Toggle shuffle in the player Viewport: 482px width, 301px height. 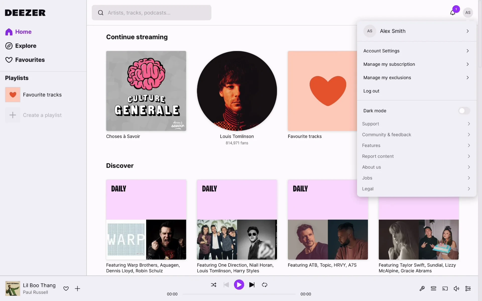[x=214, y=285]
